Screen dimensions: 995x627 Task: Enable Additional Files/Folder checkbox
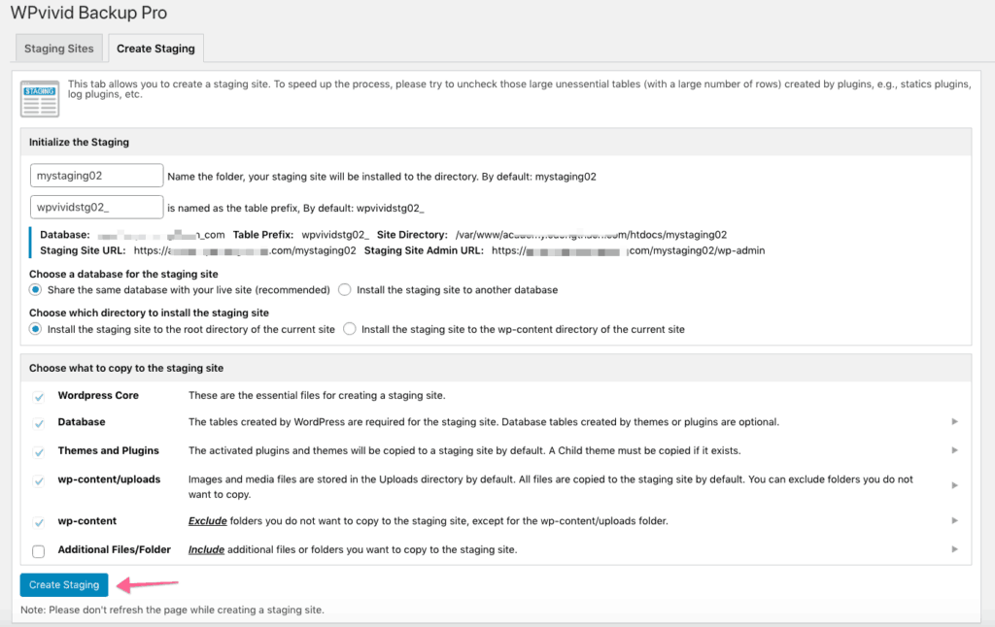coord(39,551)
